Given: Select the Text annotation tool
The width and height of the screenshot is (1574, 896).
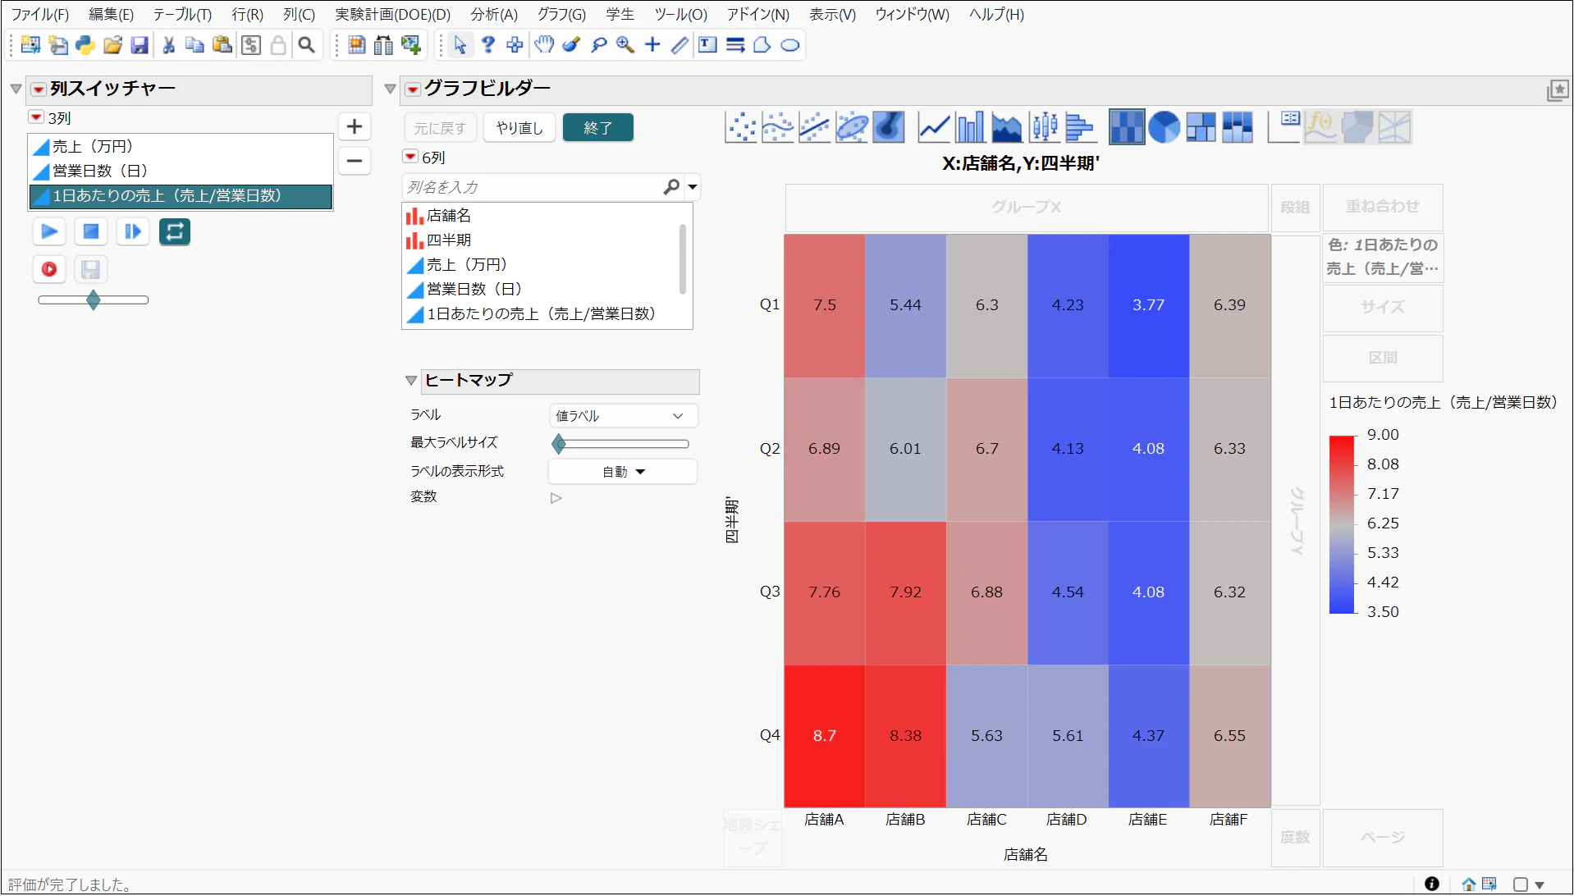Looking at the screenshot, I should click(x=707, y=45).
